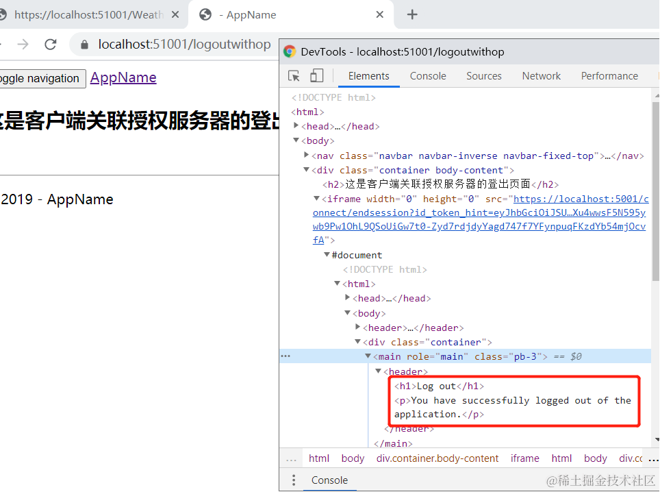Select the iframe breadcrumb
Screen dimensions: 660x492
point(524,458)
